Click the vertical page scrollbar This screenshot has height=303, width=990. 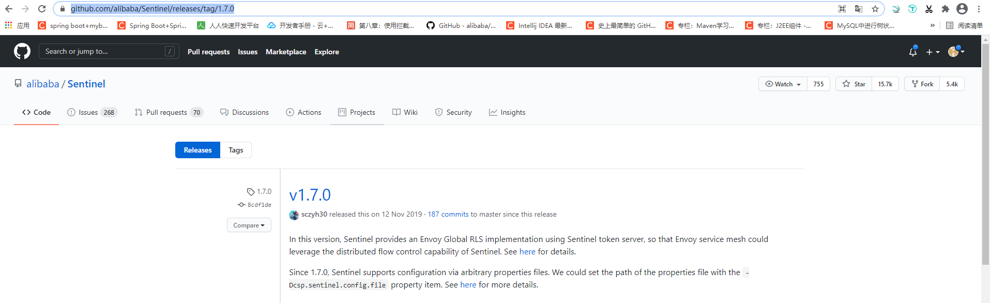pos(985,155)
